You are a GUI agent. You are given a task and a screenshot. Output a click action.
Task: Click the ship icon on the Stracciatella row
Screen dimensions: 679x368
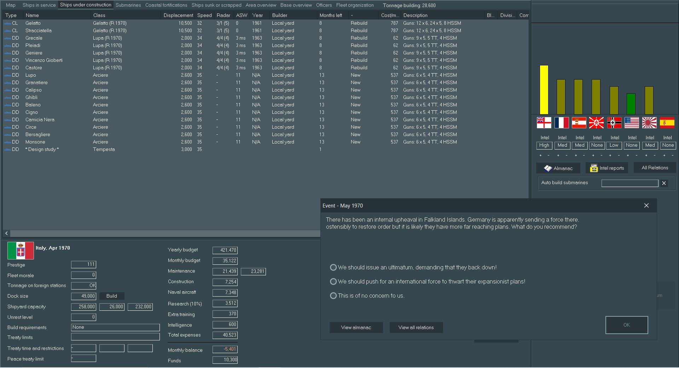[x=7, y=31]
